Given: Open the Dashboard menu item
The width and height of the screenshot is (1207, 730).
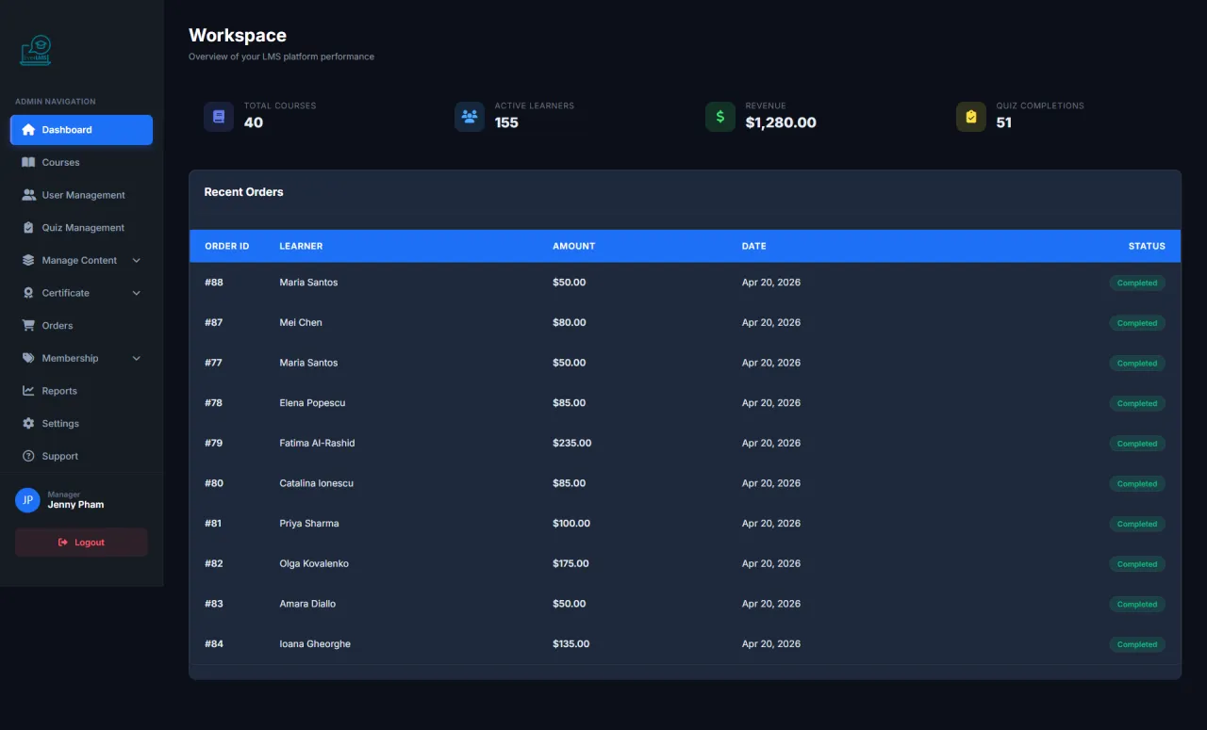Looking at the screenshot, I should point(81,130).
